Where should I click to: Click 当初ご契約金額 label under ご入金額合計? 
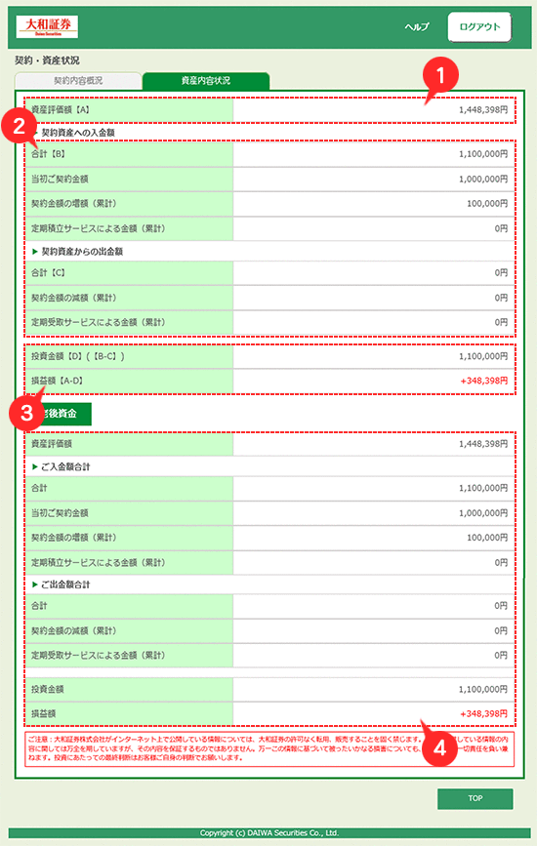(x=60, y=512)
